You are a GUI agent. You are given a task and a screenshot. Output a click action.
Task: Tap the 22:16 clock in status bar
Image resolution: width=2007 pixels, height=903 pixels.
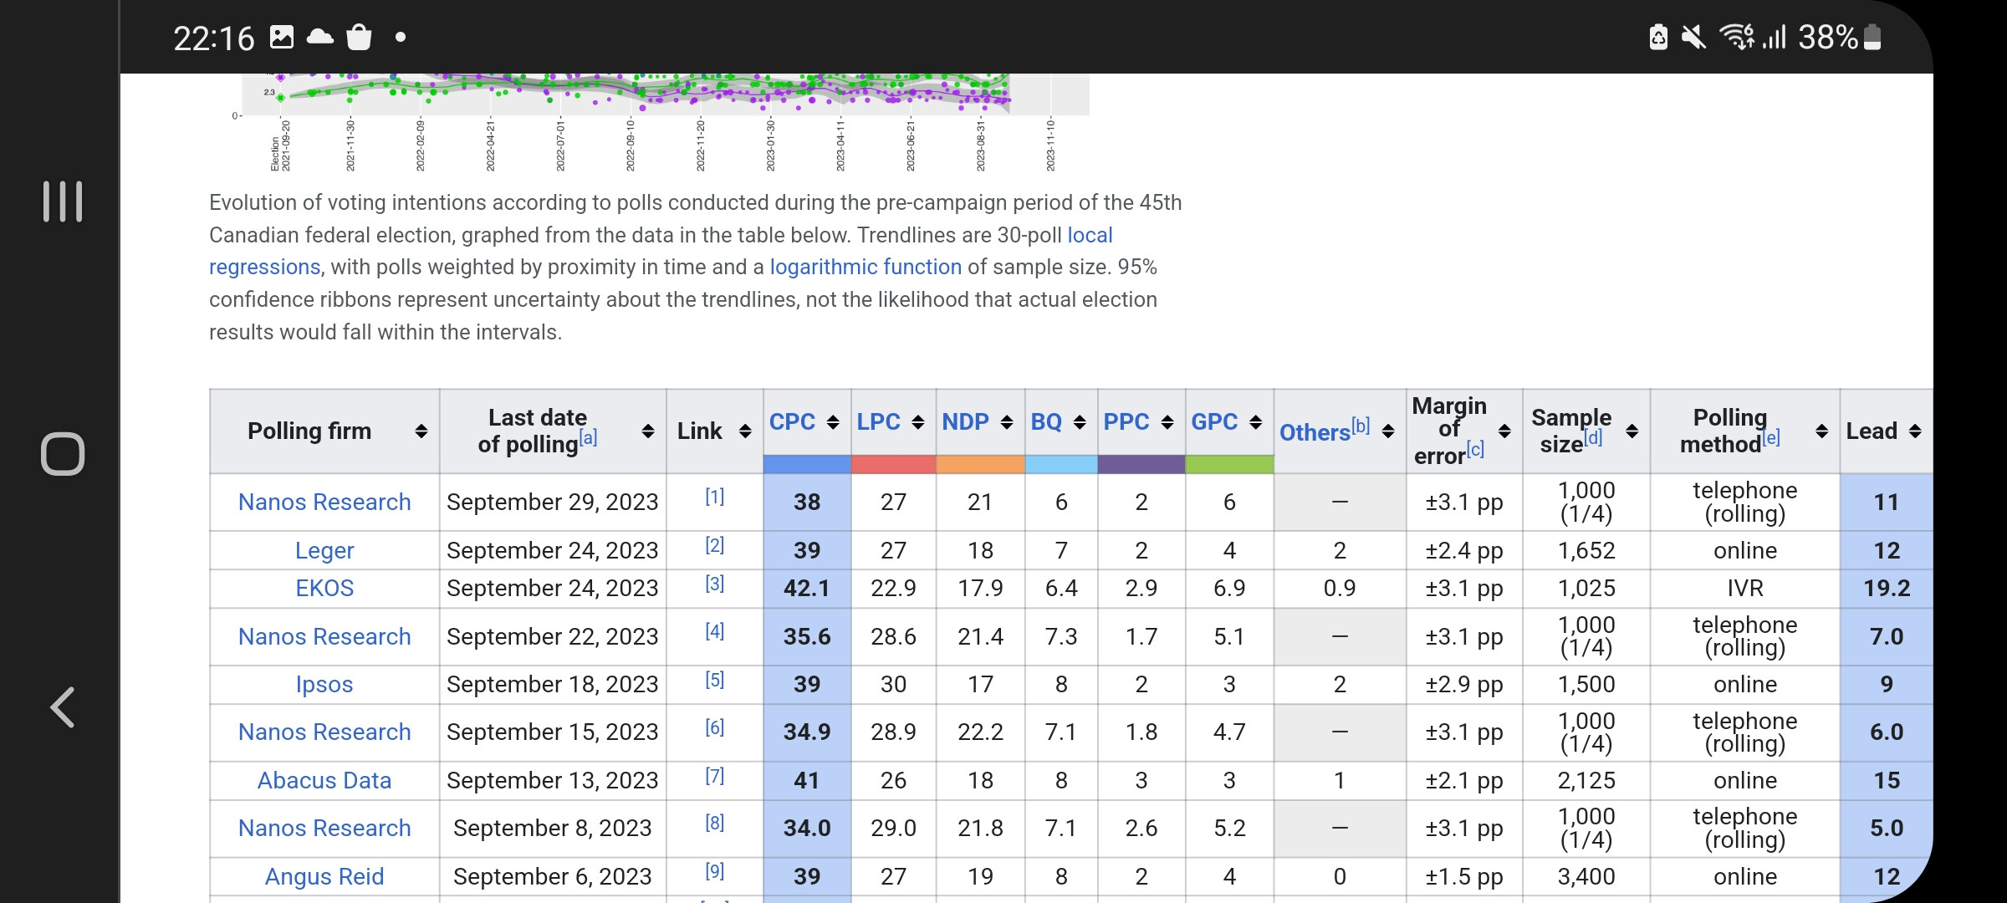pos(213,38)
